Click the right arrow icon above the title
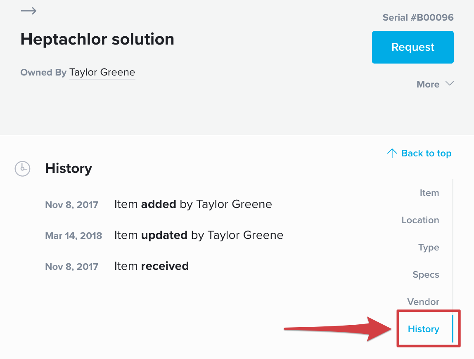This screenshot has width=474, height=359. click(x=29, y=11)
